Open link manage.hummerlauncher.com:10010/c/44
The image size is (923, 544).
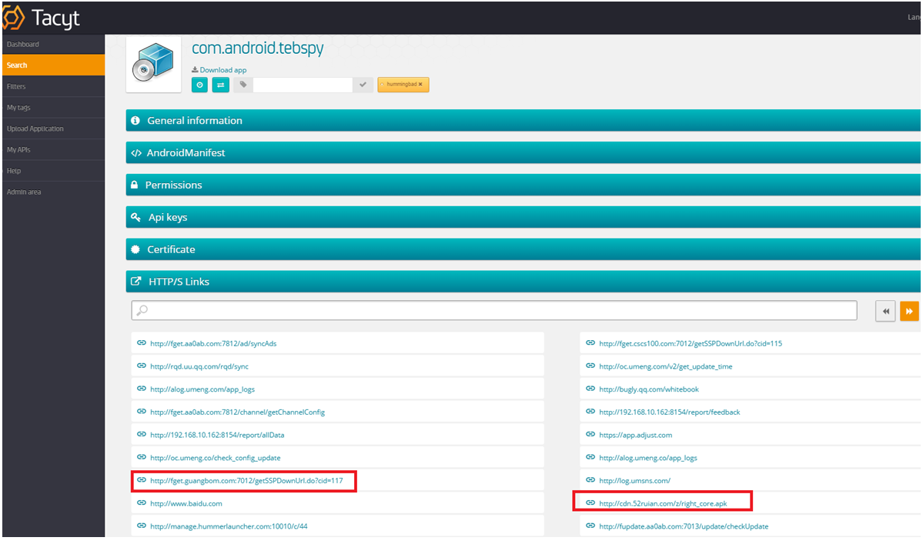[229, 527]
